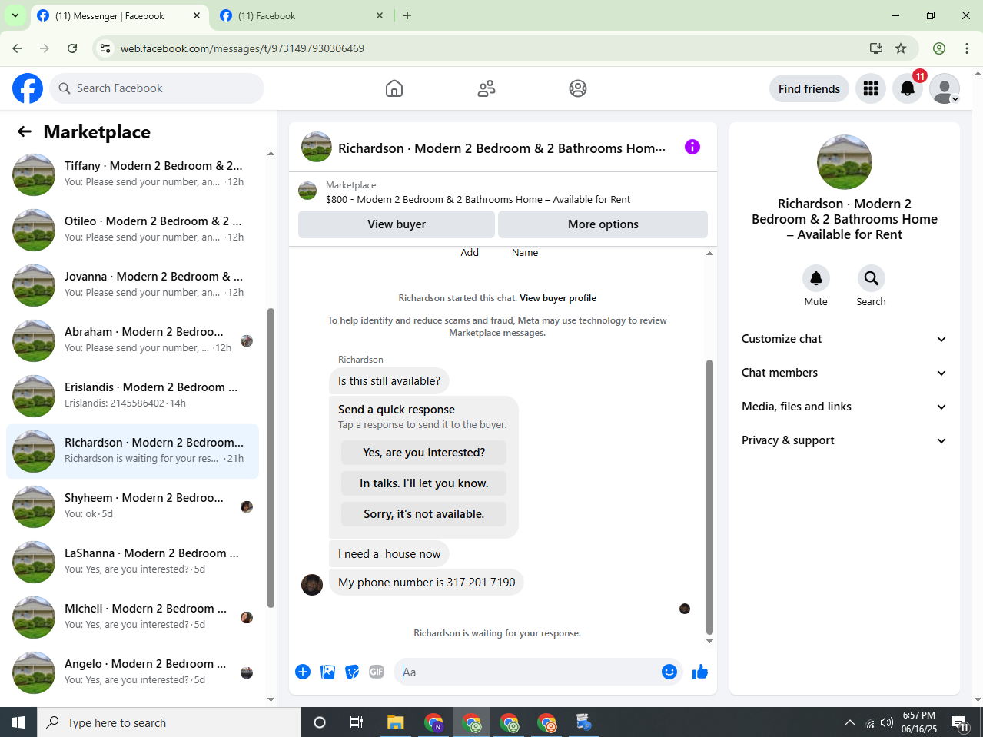Open the browser three-dot menu

967,48
